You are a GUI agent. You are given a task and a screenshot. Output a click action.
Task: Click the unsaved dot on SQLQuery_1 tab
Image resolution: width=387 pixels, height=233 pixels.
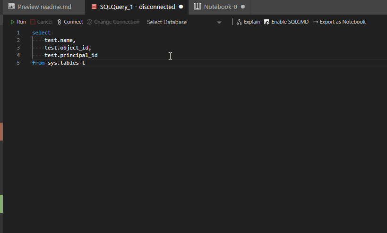[x=181, y=7]
